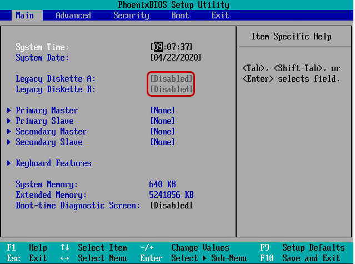Click the F1 Help shortcut

[x=27, y=248]
